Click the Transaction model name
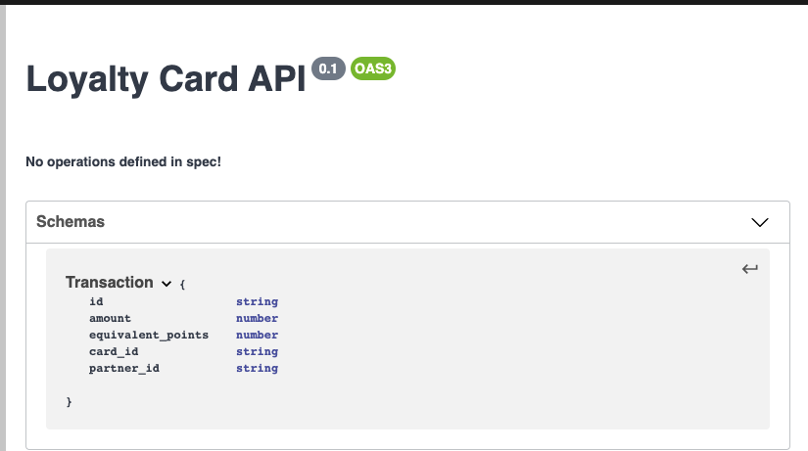The height and width of the screenshot is (451, 808). pyautogui.click(x=109, y=282)
